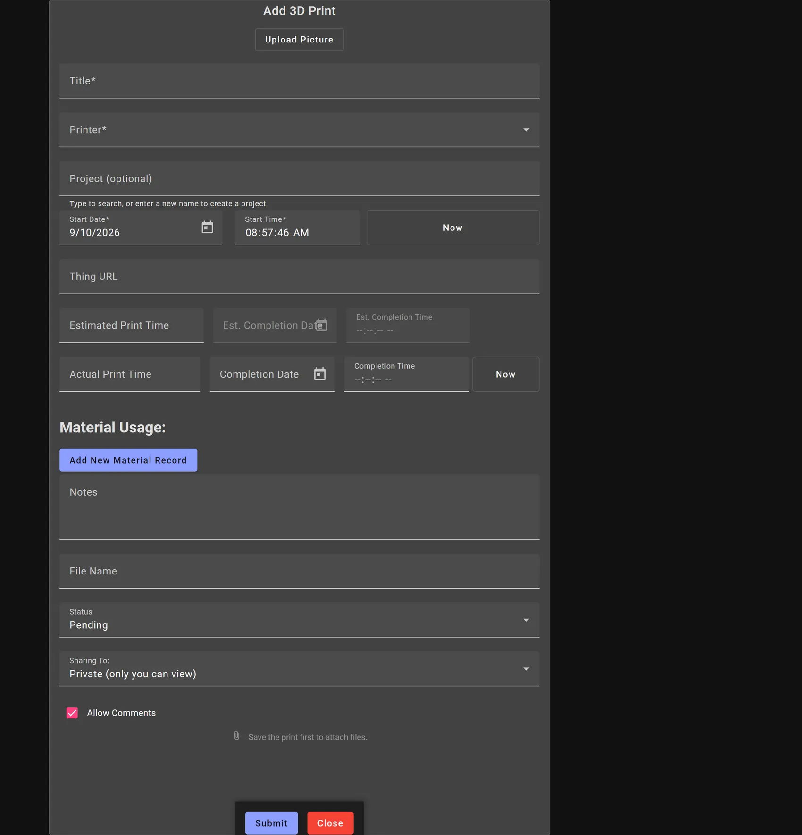This screenshot has height=835, width=802.
Task: Click the Completion Time field
Action: 407,374
